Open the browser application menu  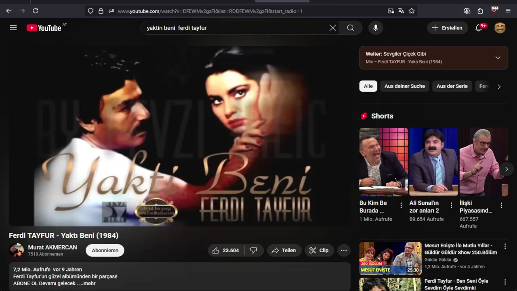508,11
